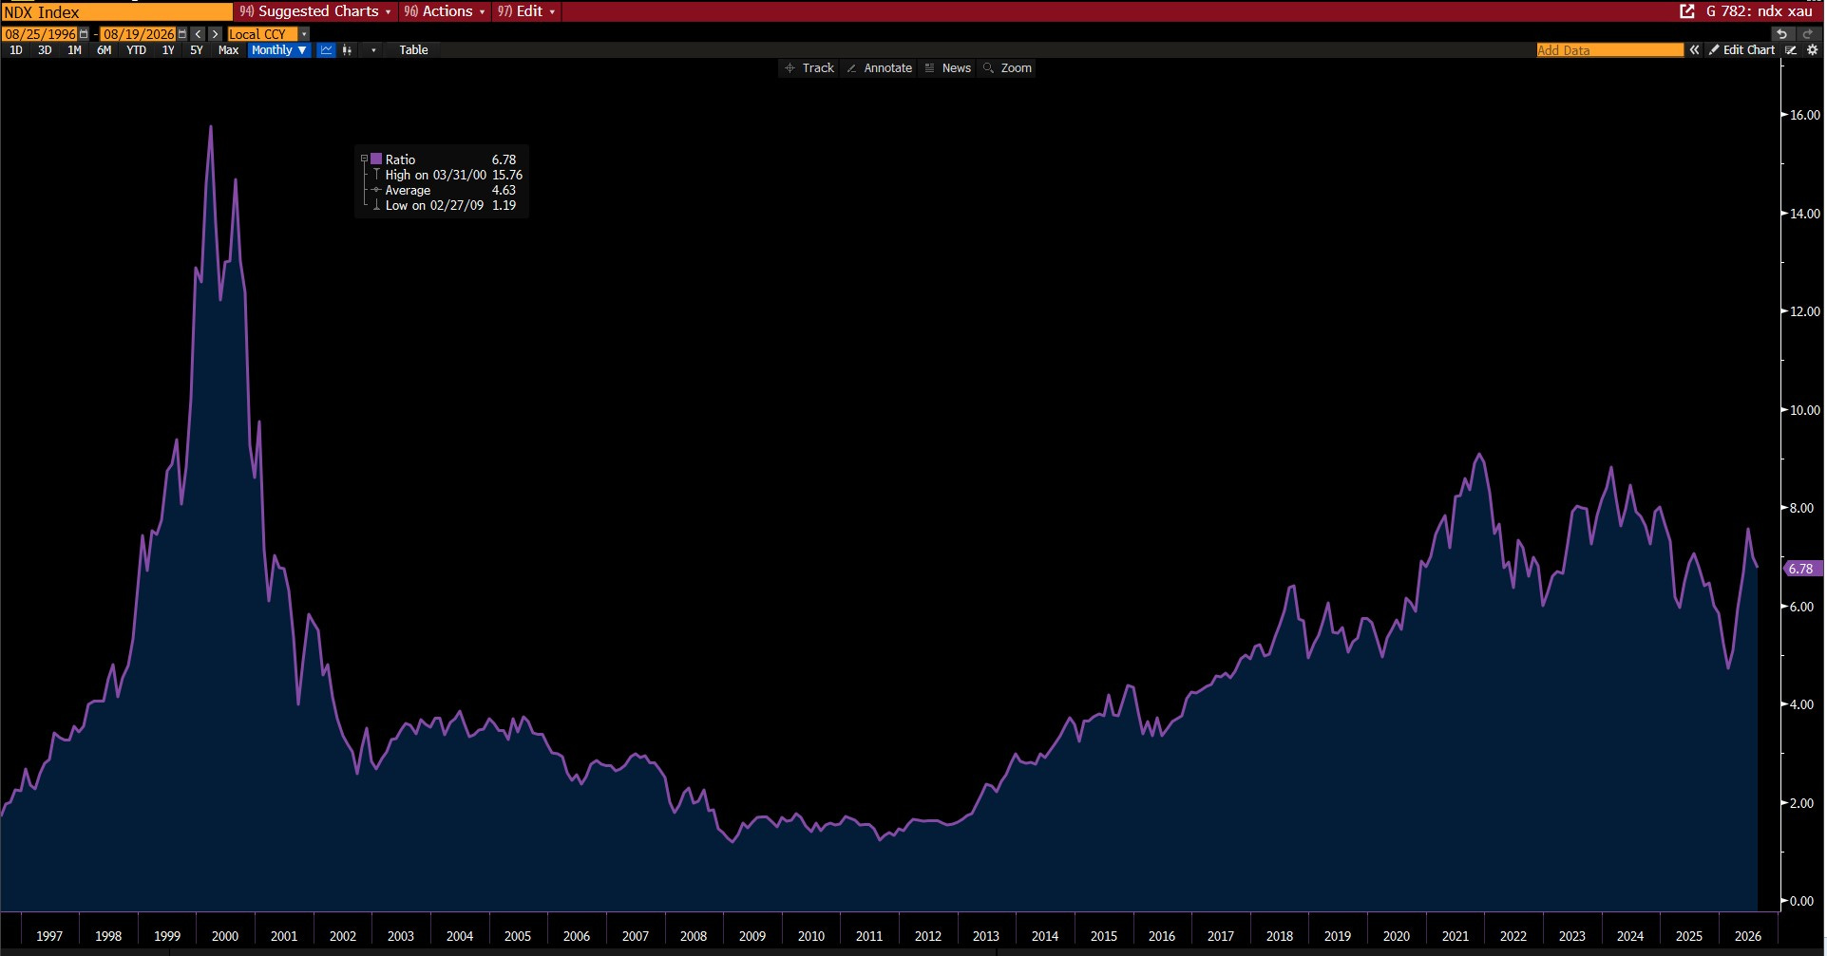Click the Local CCY currency field
Viewport: 1827px width, 956px height.
[x=262, y=34]
